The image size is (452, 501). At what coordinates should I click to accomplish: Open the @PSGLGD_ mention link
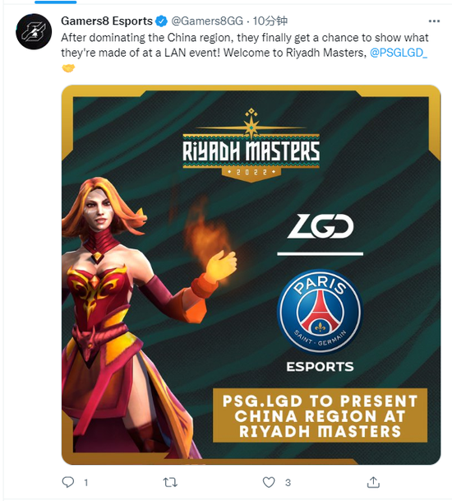(x=398, y=53)
